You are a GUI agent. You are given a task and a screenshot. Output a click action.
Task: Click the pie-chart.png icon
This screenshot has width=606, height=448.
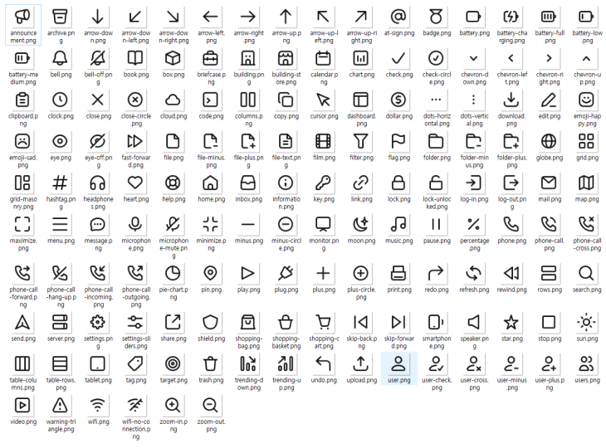point(173,274)
